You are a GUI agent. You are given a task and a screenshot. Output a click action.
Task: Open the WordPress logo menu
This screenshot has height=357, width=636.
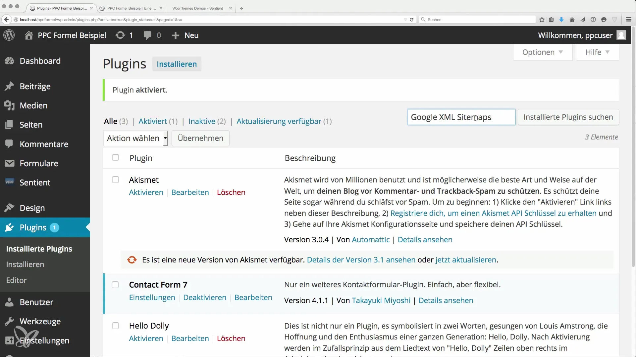(9, 35)
